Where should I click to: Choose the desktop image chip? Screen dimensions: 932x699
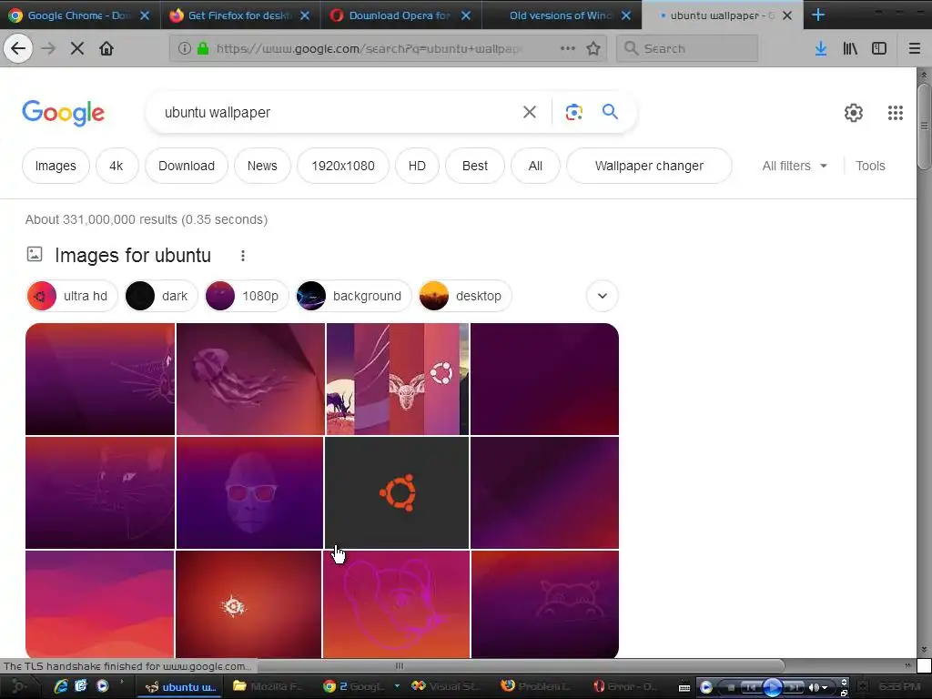coord(465,296)
